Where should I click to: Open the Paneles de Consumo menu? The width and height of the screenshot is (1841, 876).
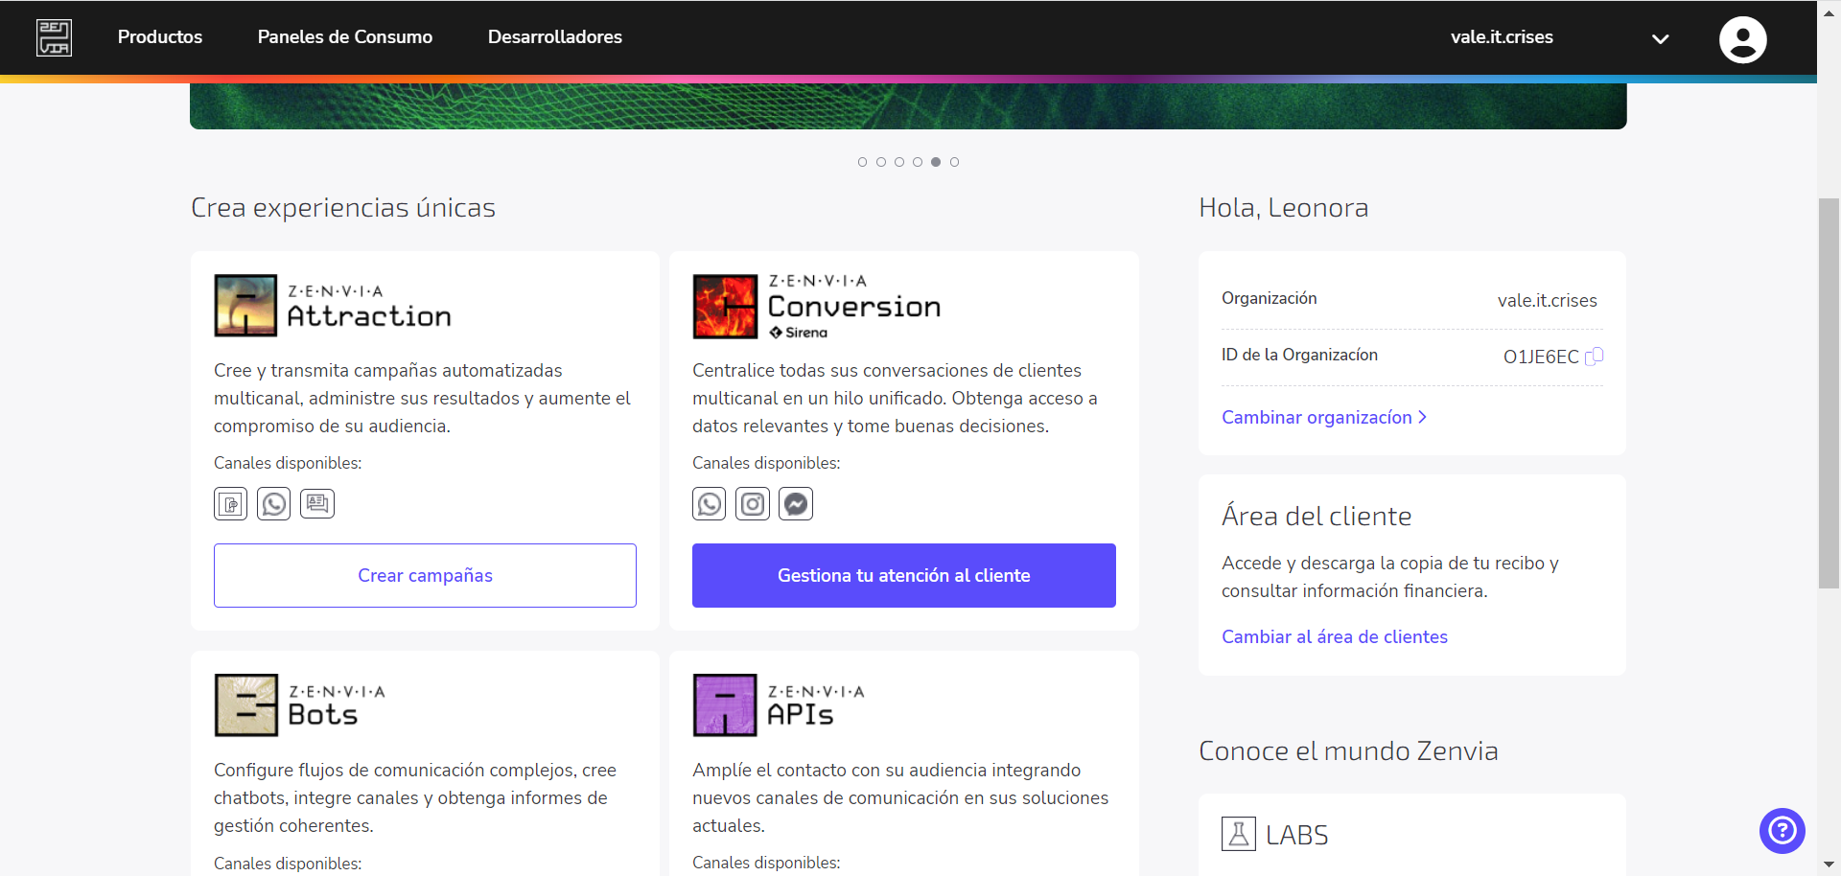[345, 36]
